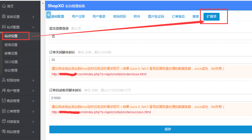The image size is (252, 140).
Task: Click the sidebar scrollbar up arrow
Action: [x=43, y=3]
